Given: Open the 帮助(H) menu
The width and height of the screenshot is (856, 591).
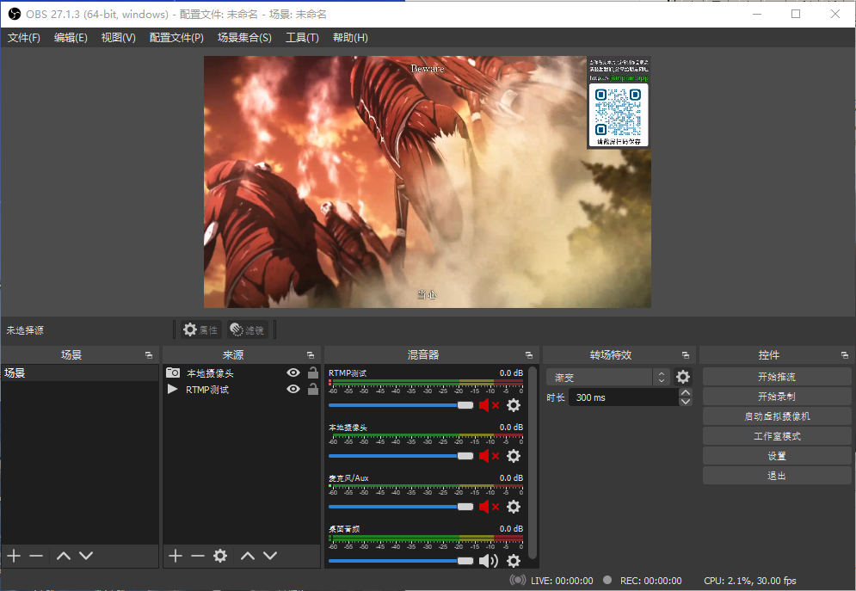Looking at the screenshot, I should coord(350,38).
